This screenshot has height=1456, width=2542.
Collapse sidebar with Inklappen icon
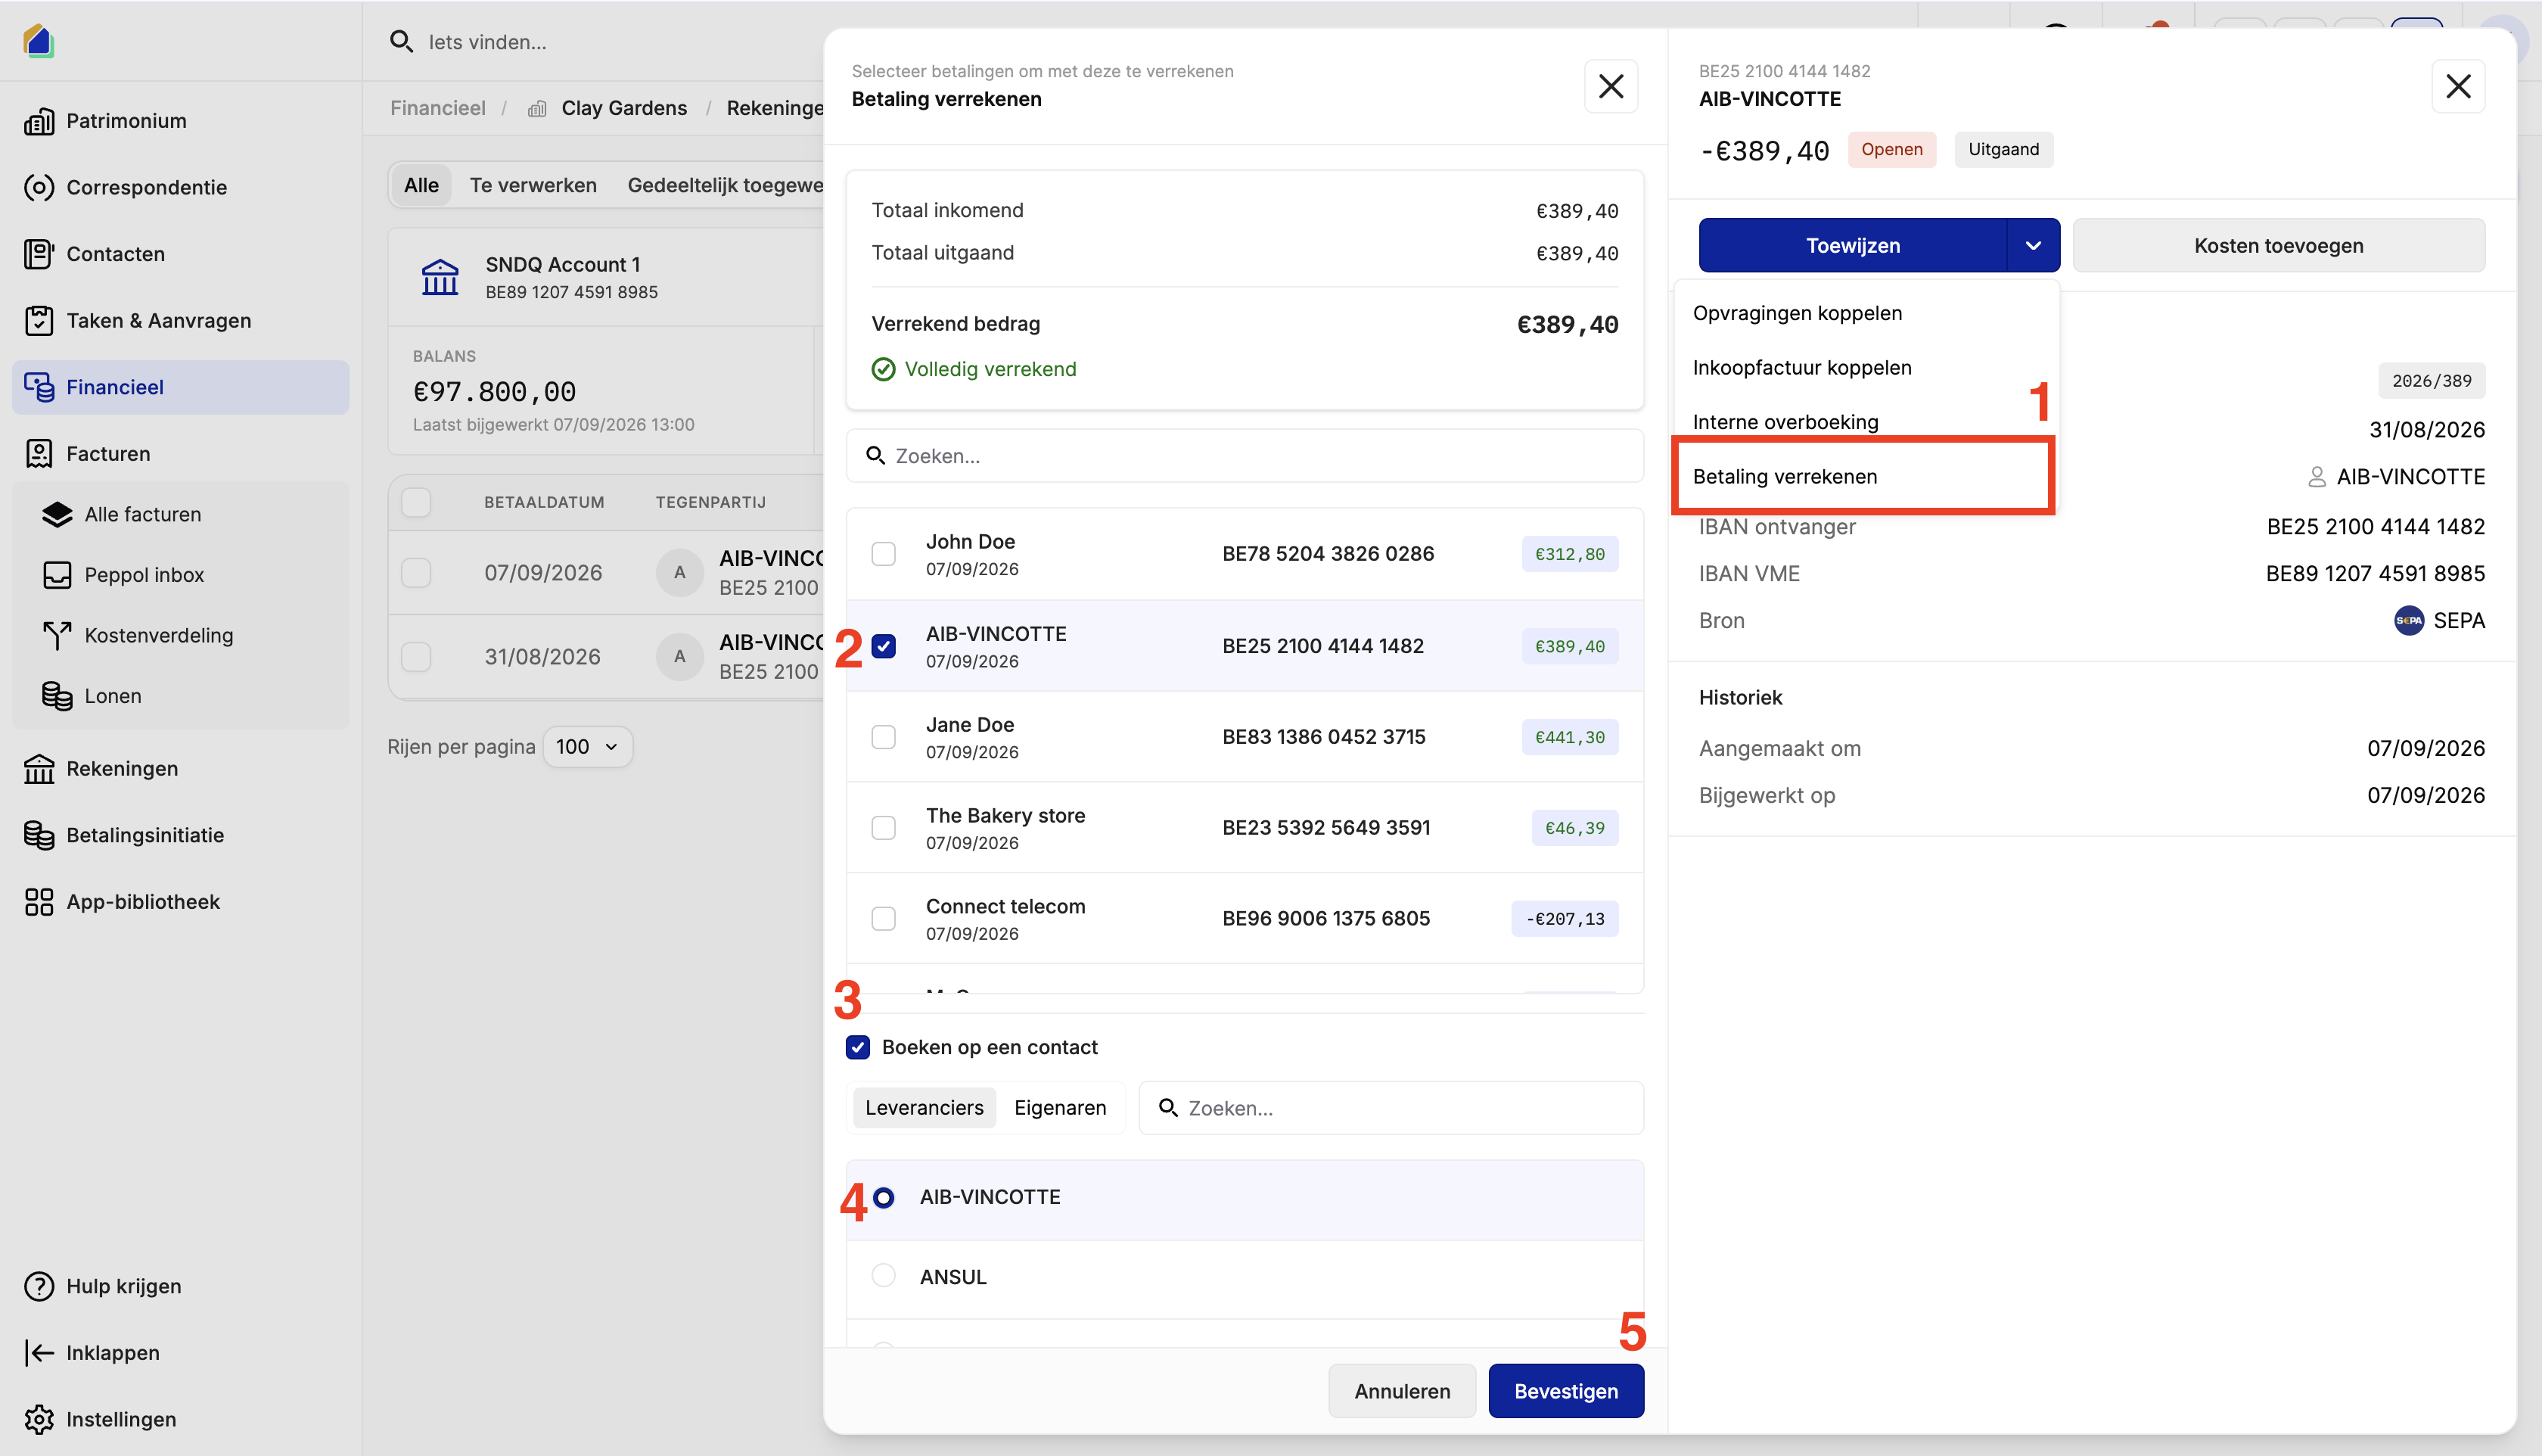pos(39,1353)
